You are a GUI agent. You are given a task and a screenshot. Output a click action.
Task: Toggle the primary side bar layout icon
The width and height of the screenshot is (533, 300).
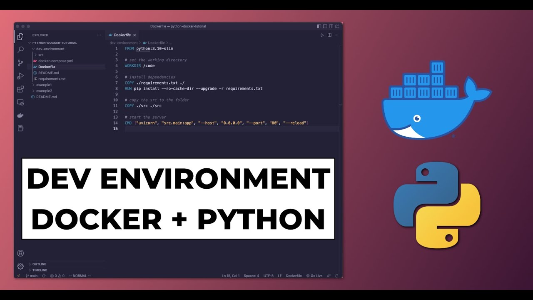click(319, 26)
